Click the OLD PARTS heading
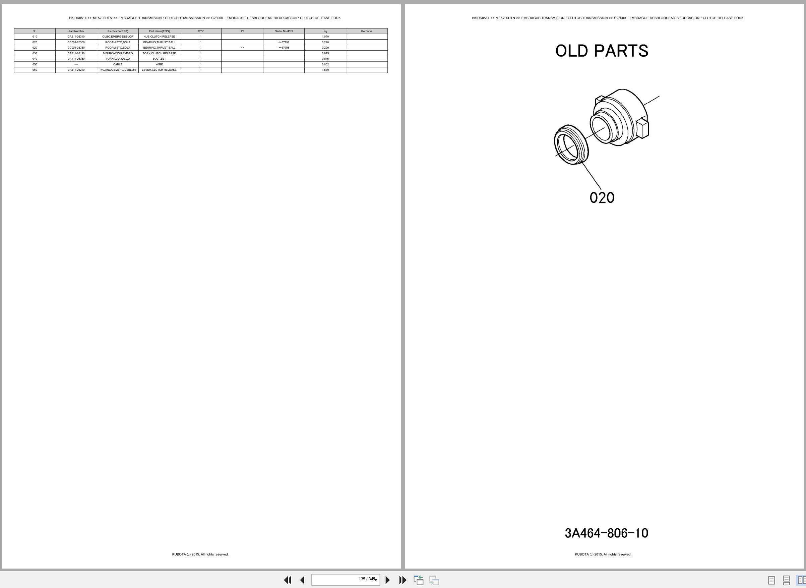Screen dimensions: 806x588 point(602,51)
